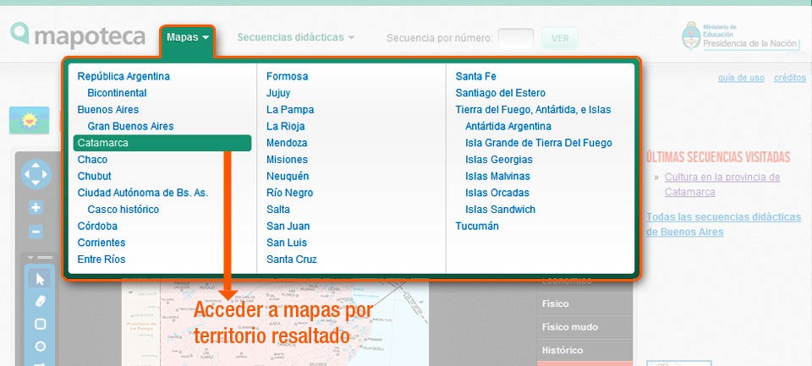The height and width of the screenshot is (366, 812).
Task: Open the créditos link
Action: point(790,78)
